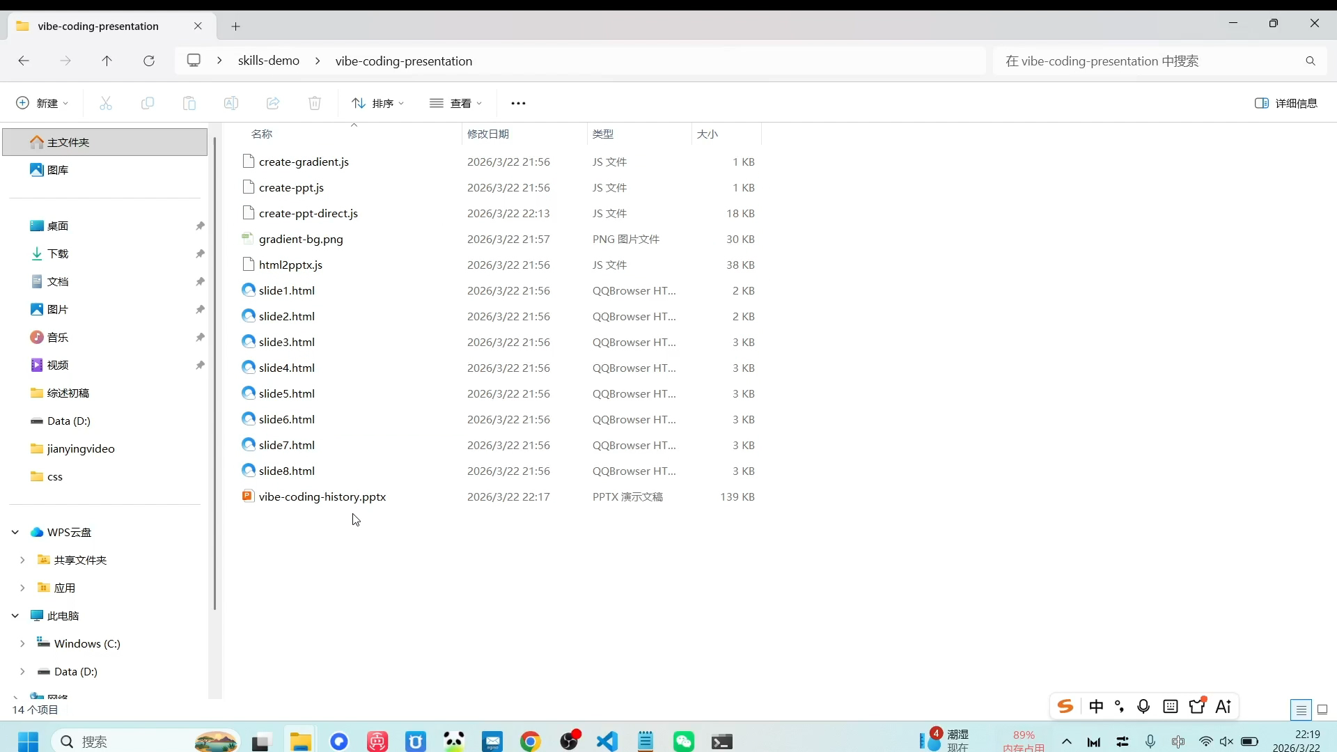Image resolution: width=1337 pixels, height=752 pixels.
Task: Go up one folder level
Action: pos(107,61)
